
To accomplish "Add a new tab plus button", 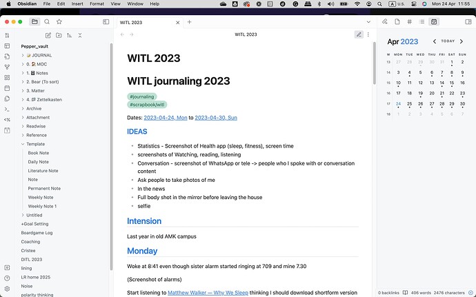I will click(190, 22).
